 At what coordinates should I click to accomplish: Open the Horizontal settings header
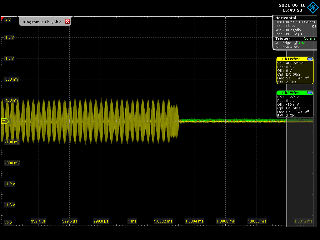click(x=286, y=18)
